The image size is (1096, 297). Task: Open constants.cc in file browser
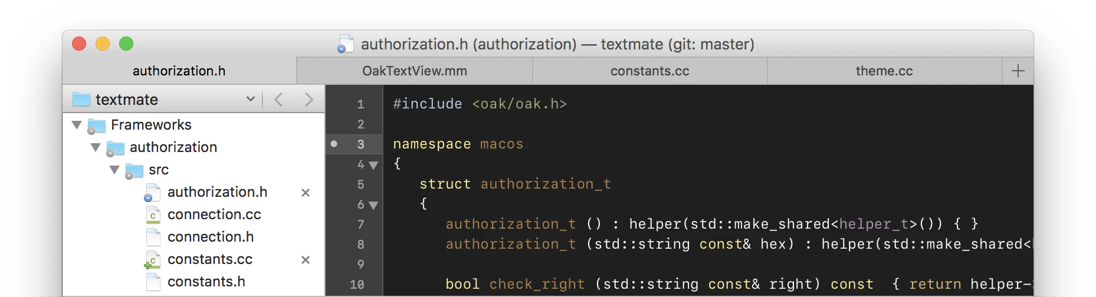[x=210, y=259]
